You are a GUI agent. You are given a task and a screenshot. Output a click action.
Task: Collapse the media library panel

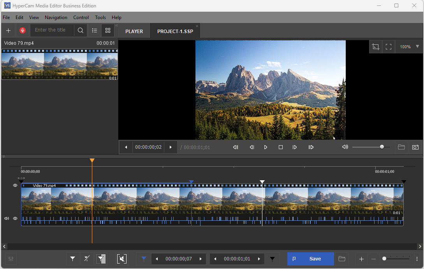pyautogui.click(x=116, y=25)
